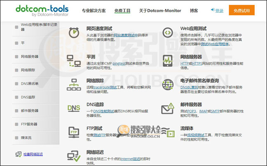Open the 网络服务器 tablet pulse icon

pyautogui.click(x=168, y=61)
